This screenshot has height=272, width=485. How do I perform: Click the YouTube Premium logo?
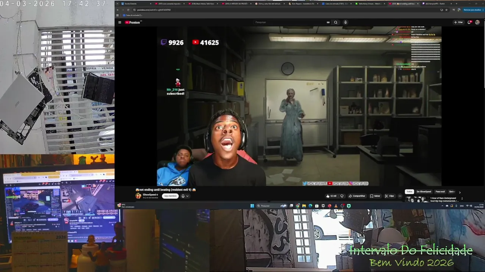[x=133, y=22]
